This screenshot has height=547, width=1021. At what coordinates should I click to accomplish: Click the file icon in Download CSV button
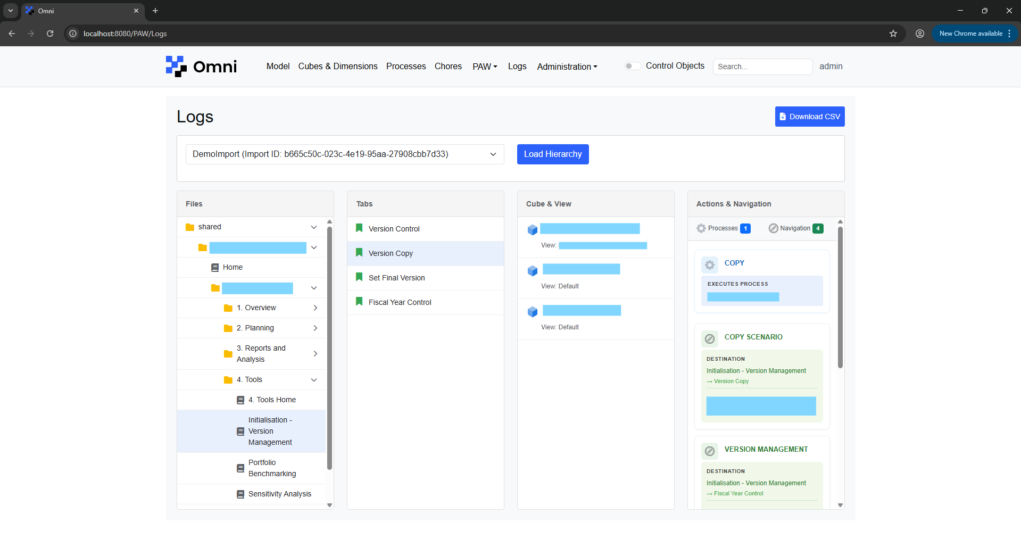tap(783, 117)
